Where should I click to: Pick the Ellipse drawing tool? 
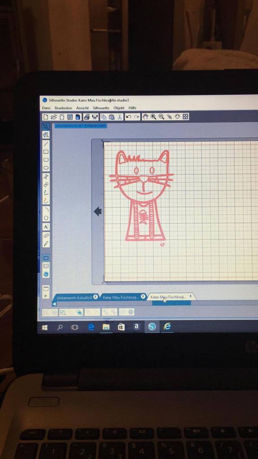(x=46, y=168)
